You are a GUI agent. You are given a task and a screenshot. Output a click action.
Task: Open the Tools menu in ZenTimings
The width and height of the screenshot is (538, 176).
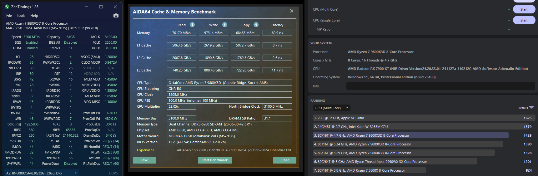(21, 16)
